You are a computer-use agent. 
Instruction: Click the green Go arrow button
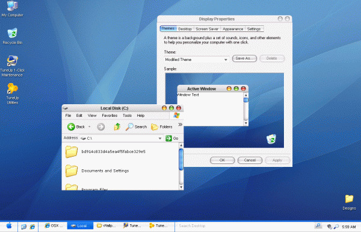coord(168,138)
